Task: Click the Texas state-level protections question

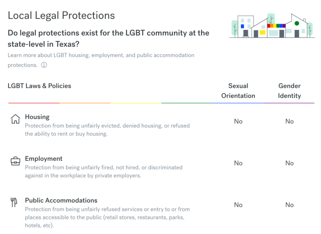Action: tap(108, 38)
